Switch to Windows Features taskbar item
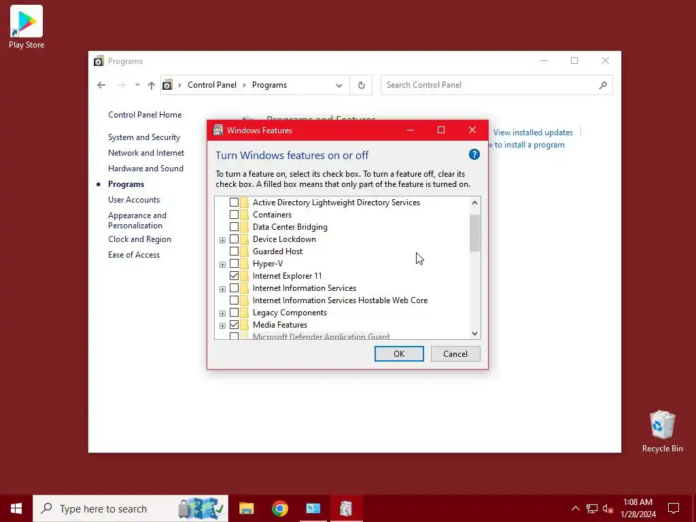The width and height of the screenshot is (696, 522). click(346, 508)
